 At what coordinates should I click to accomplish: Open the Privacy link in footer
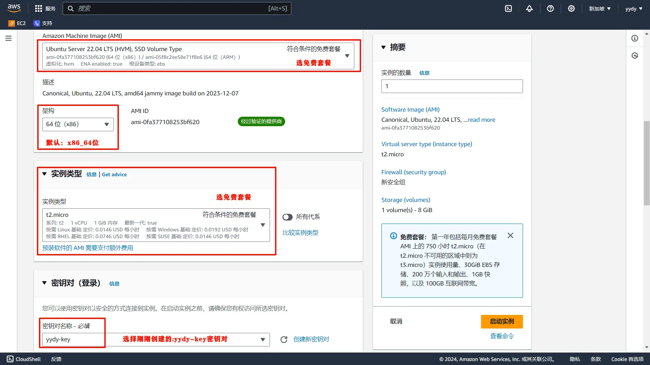coord(575,359)
